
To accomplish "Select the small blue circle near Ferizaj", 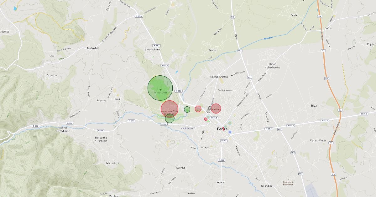I will tap(230, 132).
